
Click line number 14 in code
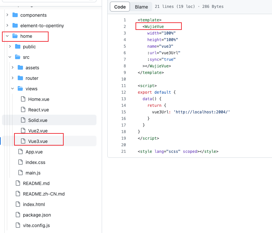(x=123, y=105)
